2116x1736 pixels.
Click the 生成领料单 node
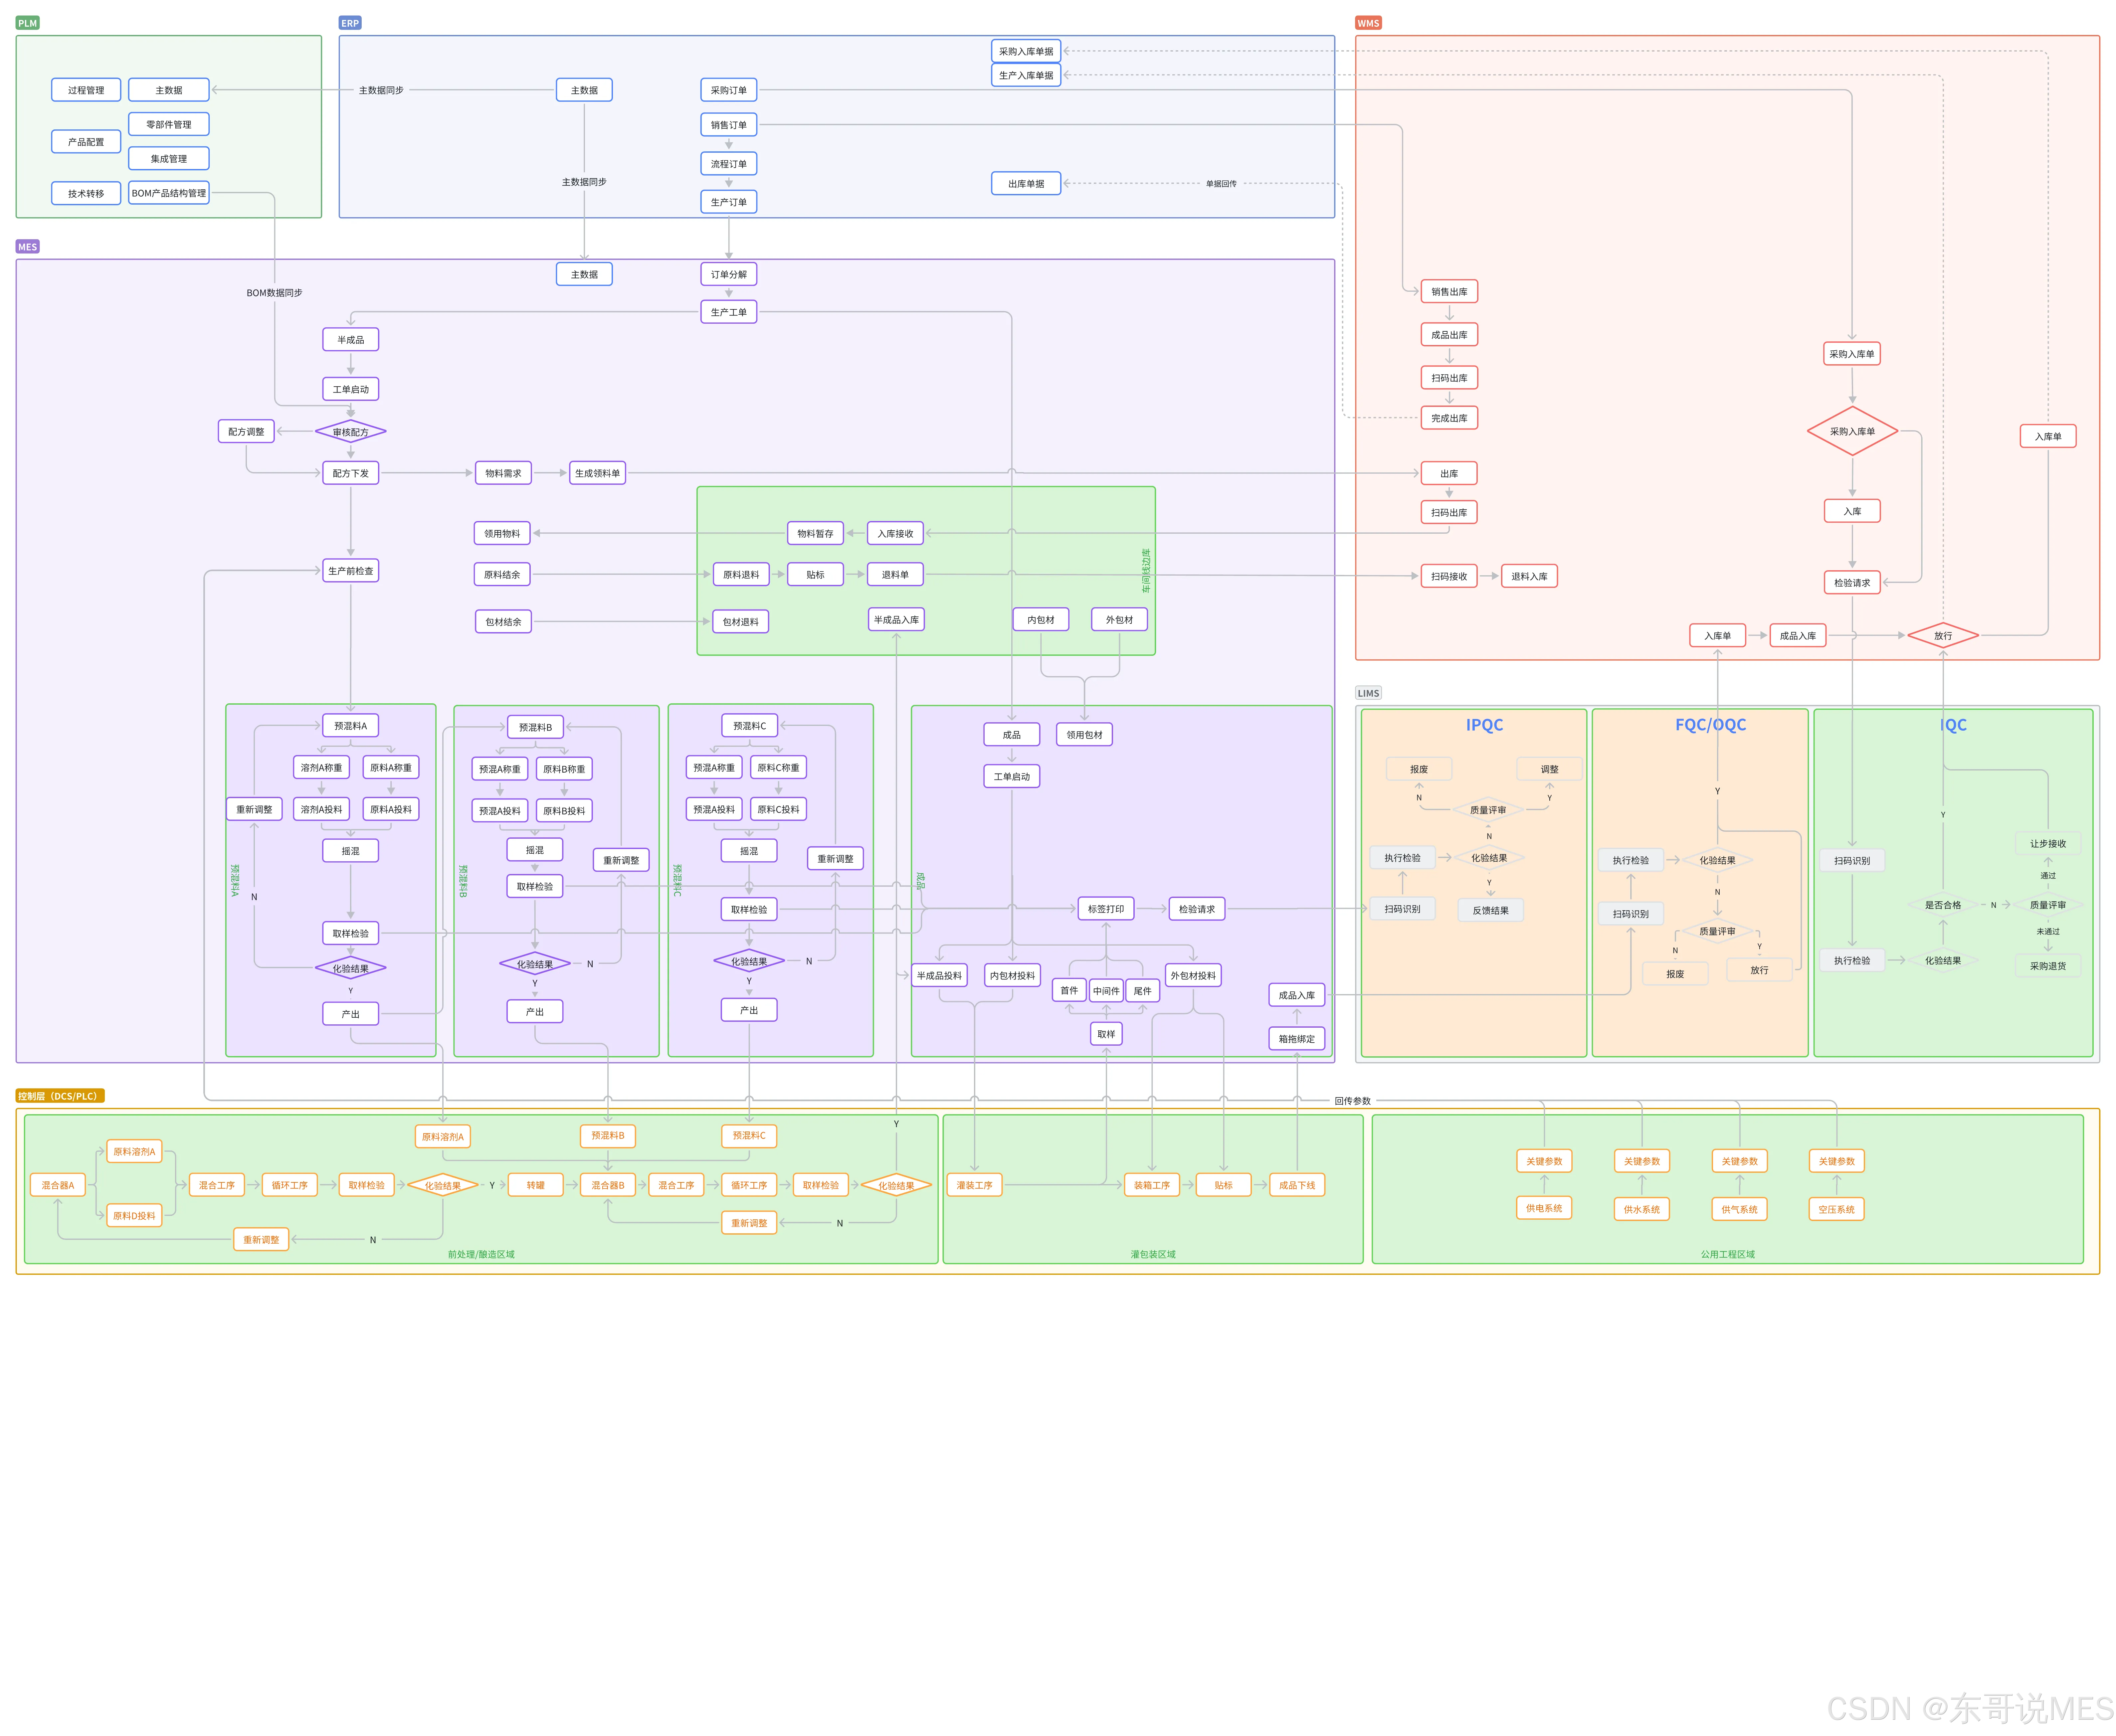(597, 473)
